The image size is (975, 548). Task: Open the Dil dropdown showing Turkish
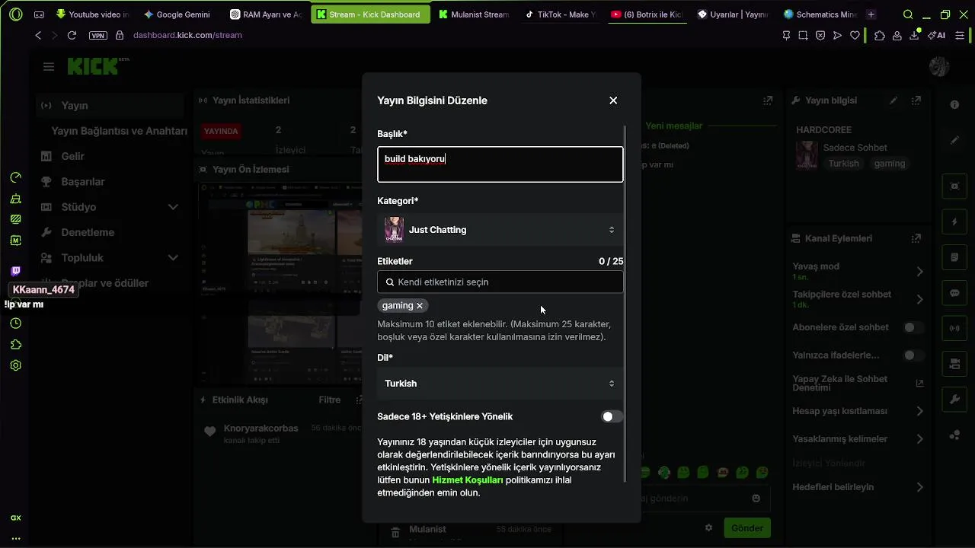point(500,384)
